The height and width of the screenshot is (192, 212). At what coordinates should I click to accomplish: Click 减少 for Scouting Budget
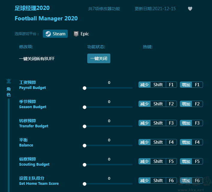(145, 161)
